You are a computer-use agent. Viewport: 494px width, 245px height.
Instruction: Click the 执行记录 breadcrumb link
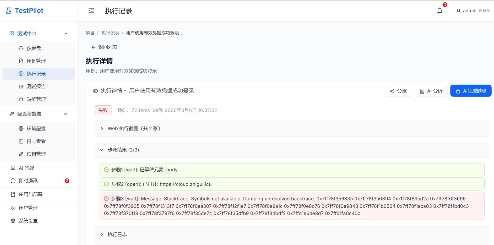[x=110, y=33]
